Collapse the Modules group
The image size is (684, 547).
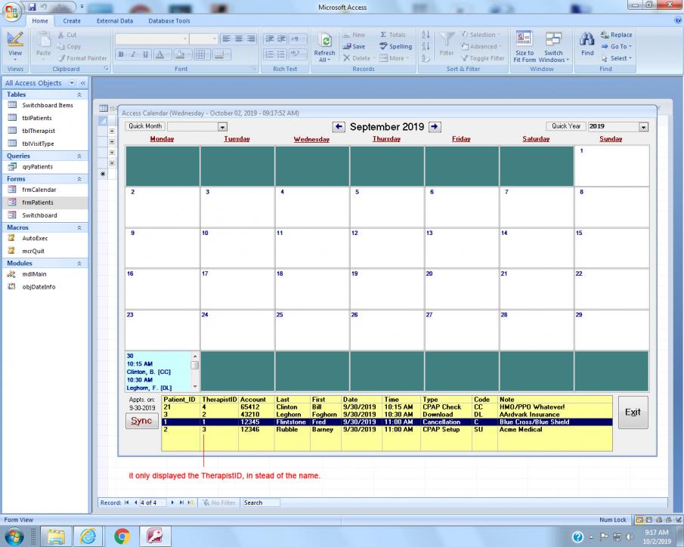point(79,264)
